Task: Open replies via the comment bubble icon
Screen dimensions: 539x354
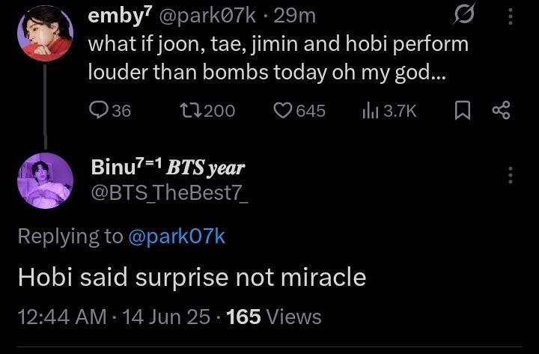Action: point(97,111)
